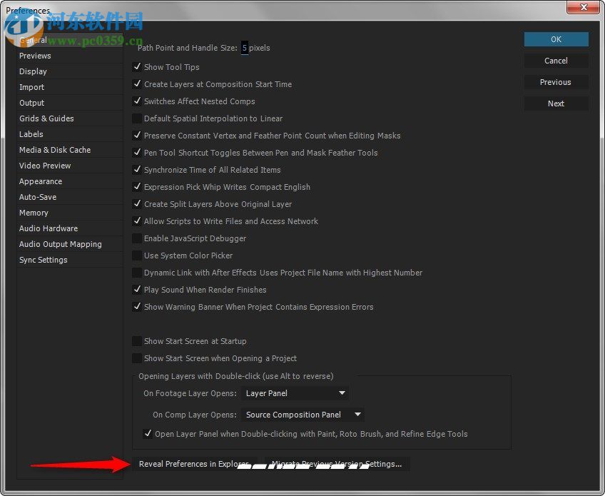Toggle Expression Pick Whip Writes Compact English
605x496 pixels.
[137, 187]
